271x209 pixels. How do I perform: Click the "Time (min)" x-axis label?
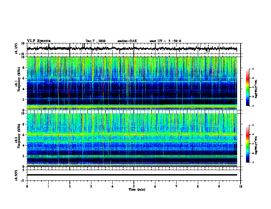point(137,190)
